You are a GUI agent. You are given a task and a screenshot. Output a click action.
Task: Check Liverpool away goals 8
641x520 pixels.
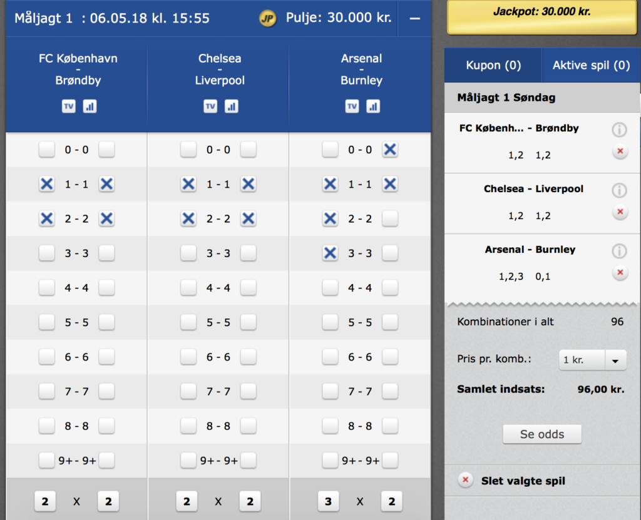point(248,426)
